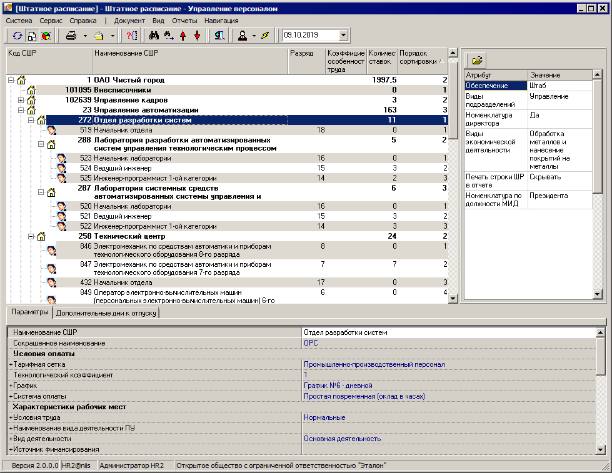Toggle the document layout view icon
The height and width of the screenshot is (473, 612).
point(32,36)
